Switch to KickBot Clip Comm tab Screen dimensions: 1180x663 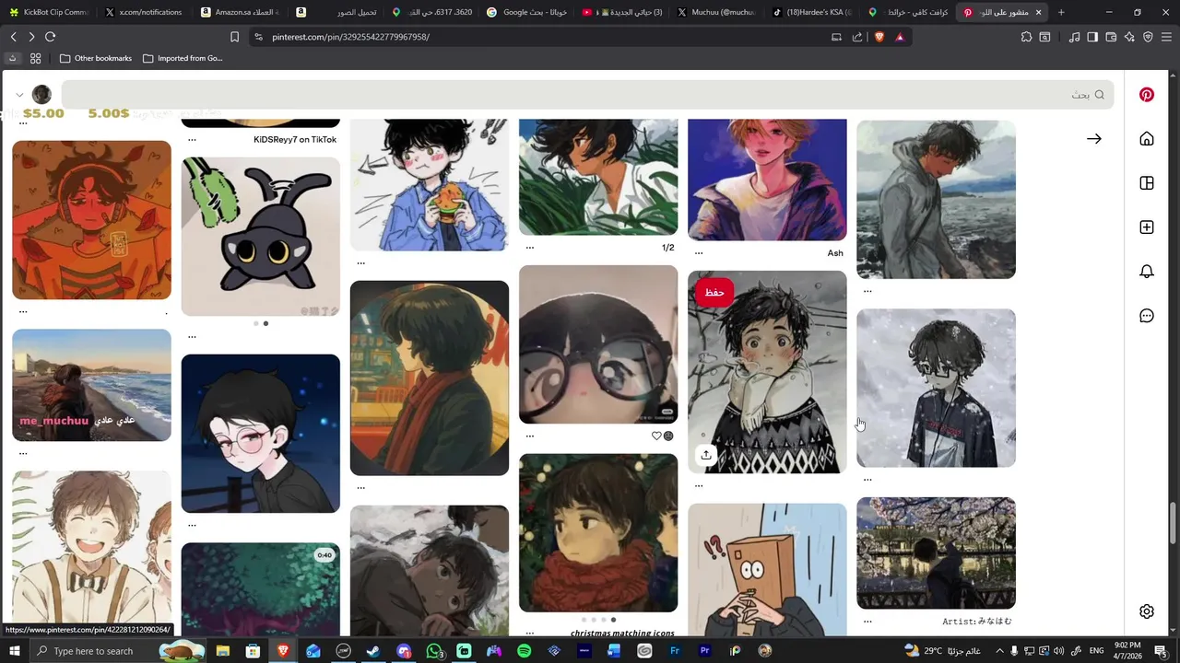[48, 12]
